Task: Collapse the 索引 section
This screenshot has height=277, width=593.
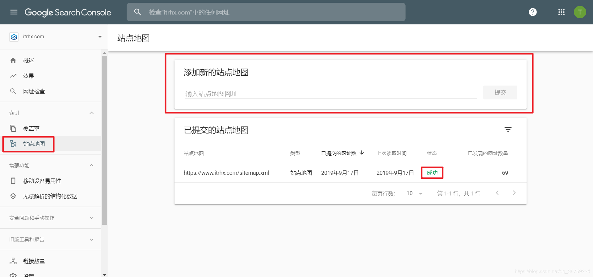Action: (91, 113)
